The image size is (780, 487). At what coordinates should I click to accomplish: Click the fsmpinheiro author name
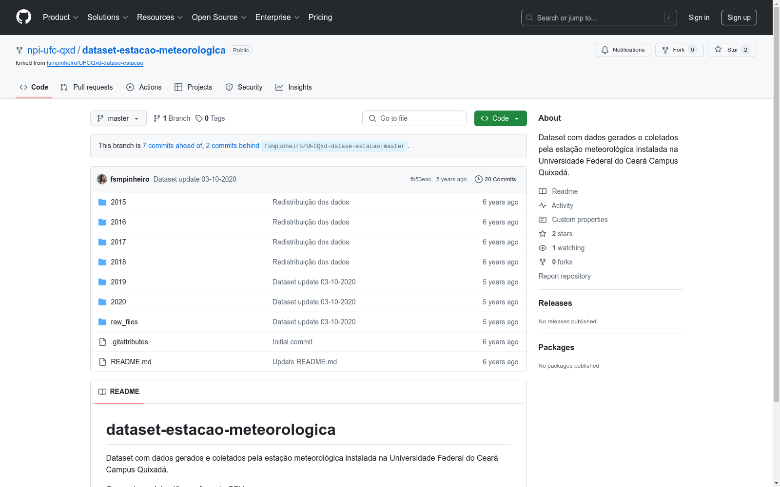pos(130,179)
